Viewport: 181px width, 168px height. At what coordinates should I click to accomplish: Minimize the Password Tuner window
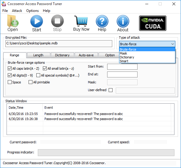tap(147, 4)
